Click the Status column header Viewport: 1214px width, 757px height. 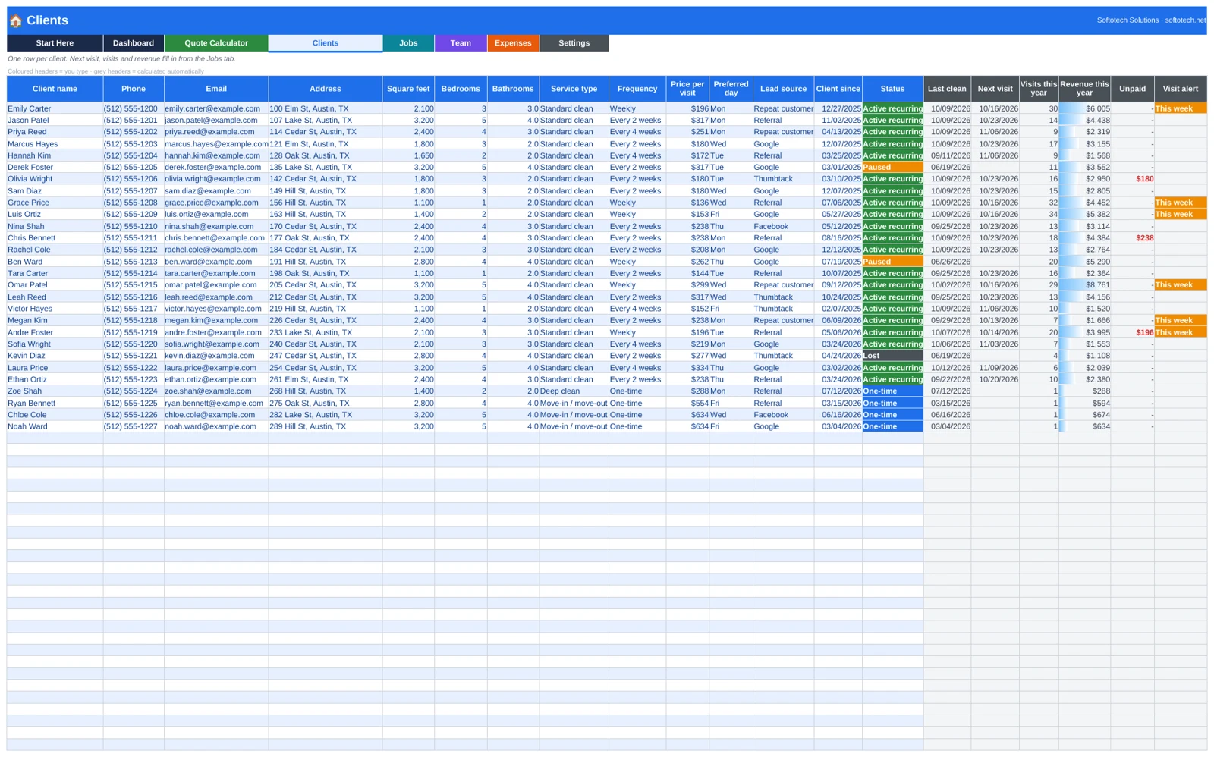tap(892, 89)
